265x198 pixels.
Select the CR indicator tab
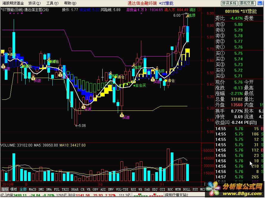click(x=82, y=189)
